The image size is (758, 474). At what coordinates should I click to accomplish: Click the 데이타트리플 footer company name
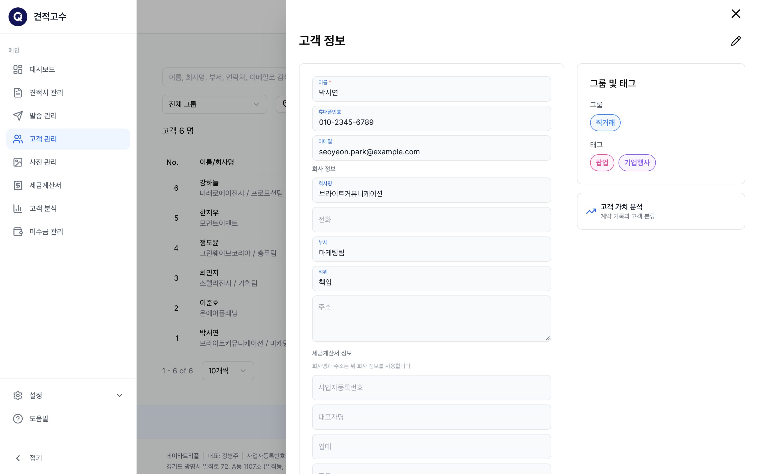tap(183, 456)
